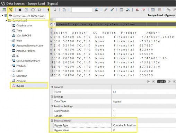The width and height of the screenshot is (176, 133).
Task: Collapse the Position Settings section
Action: [x=52, y=106]
